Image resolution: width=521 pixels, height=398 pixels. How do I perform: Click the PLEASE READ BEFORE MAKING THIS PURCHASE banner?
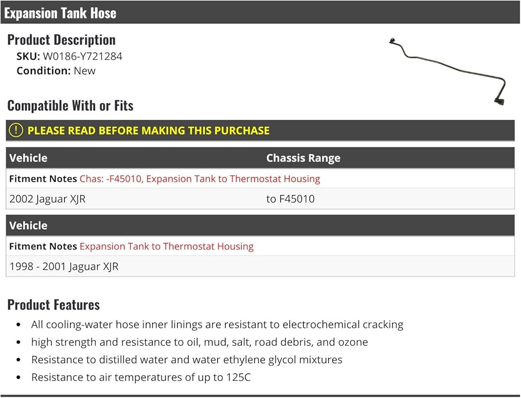click(260, 131)
